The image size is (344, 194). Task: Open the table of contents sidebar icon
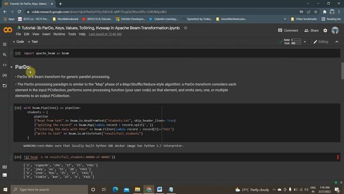click(x=4, y=44)
